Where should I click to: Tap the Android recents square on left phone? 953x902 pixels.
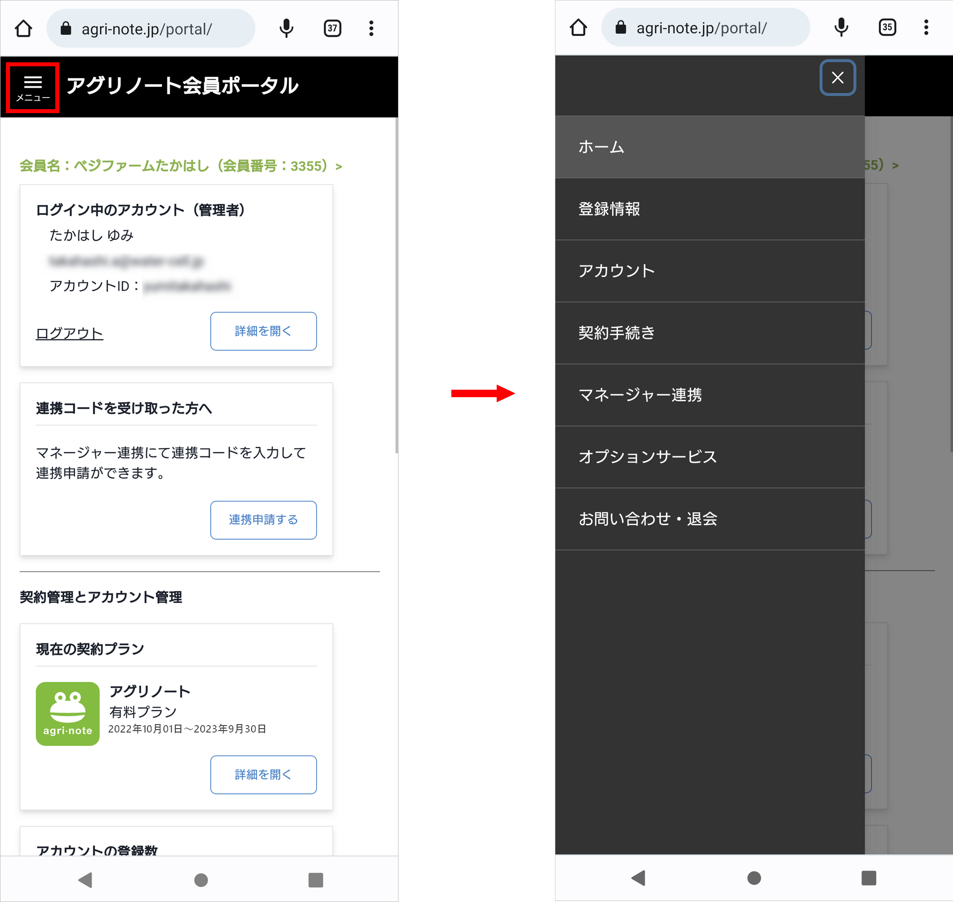coord(316,880)
